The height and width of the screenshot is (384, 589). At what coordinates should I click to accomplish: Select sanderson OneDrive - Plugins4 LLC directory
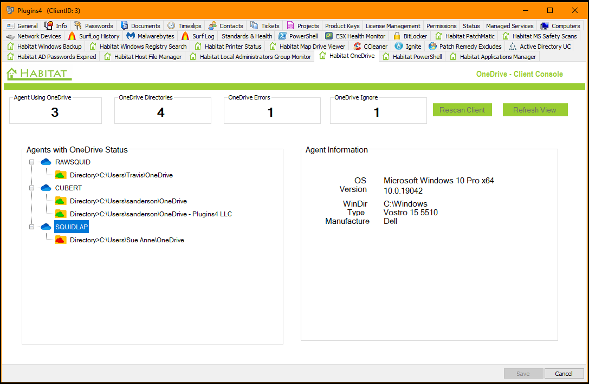point(151,214)
